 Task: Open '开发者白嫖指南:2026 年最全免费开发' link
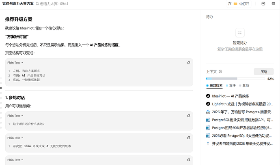[242, 144]
